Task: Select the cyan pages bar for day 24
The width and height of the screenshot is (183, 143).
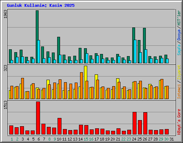Action: 135,51
